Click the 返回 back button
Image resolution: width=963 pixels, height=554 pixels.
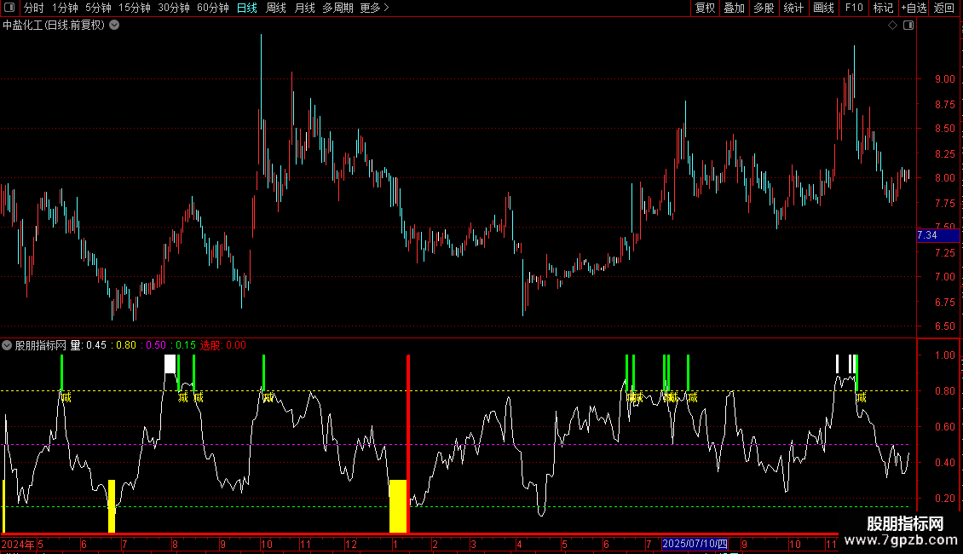[944, 8]
